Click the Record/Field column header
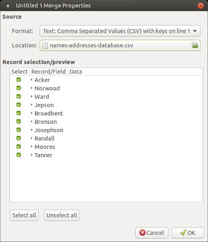This screenshot has width=208, height=242. [x=49, y=72]
